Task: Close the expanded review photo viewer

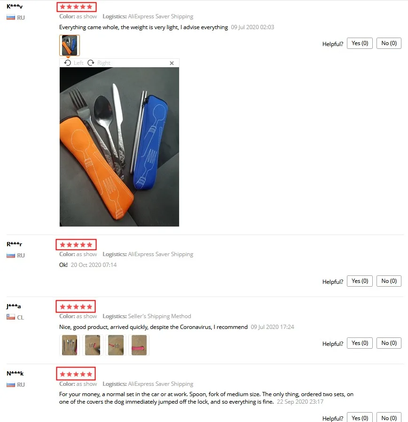Action: pos(172,63)
